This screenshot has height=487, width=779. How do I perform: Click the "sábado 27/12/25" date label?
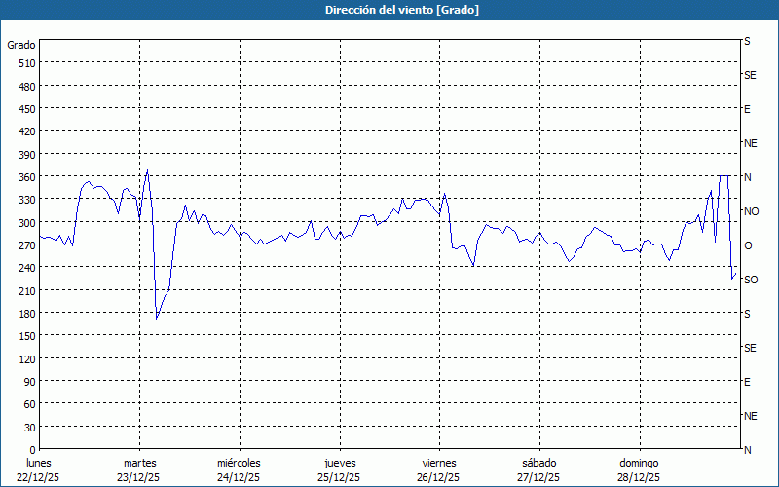click(538, 469)
